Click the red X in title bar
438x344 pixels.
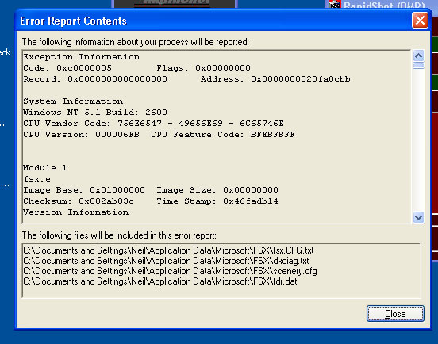[x=420, y=21]
